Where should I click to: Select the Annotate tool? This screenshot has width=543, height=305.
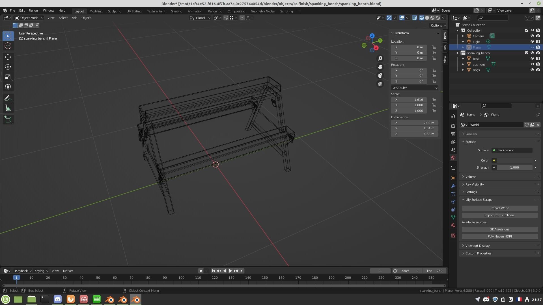pyautogui.click(x=8, y=98)
